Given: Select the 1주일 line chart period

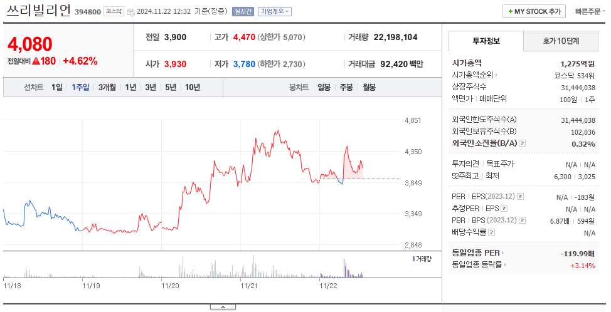Looking at the screenshot, I should coord(80,87).
